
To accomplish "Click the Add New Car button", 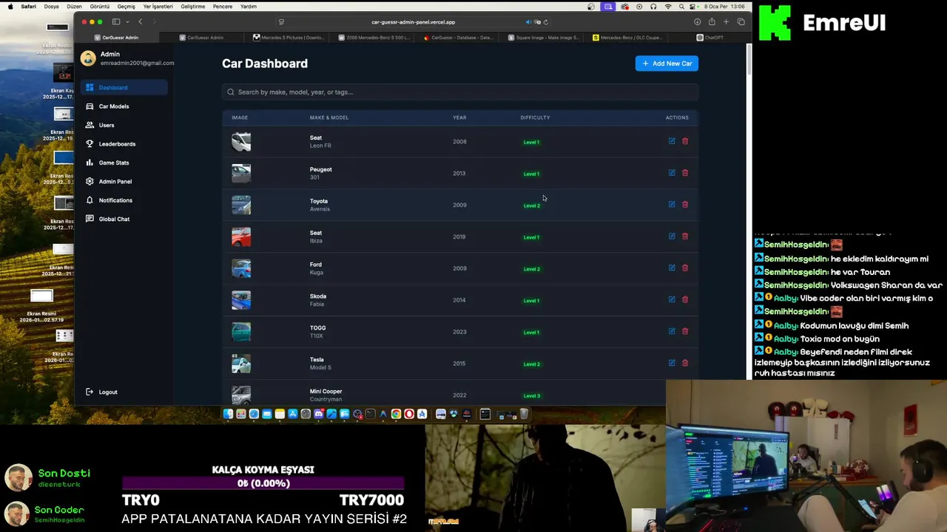I will tap(667, 64).
